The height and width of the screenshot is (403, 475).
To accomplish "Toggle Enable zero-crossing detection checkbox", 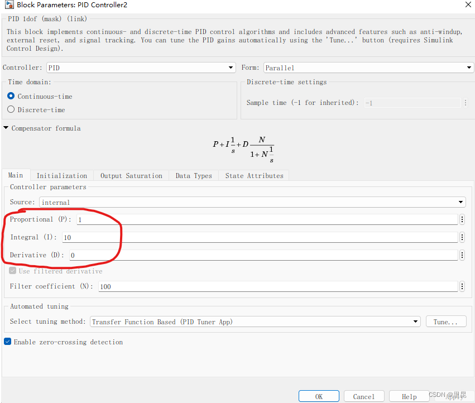I will tap(8, 342).
